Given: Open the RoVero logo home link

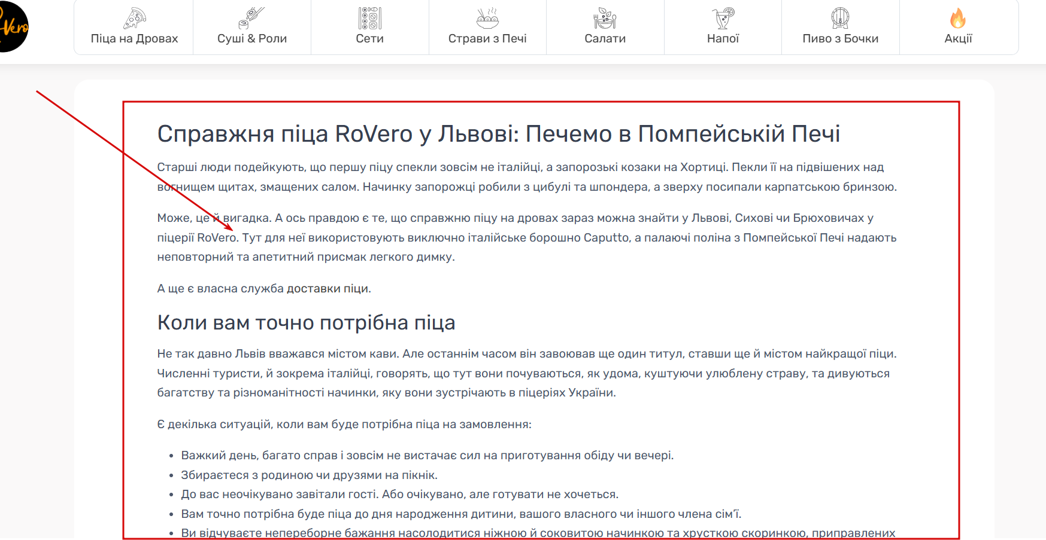Looking at the screenshot, I should pos(12,26).
